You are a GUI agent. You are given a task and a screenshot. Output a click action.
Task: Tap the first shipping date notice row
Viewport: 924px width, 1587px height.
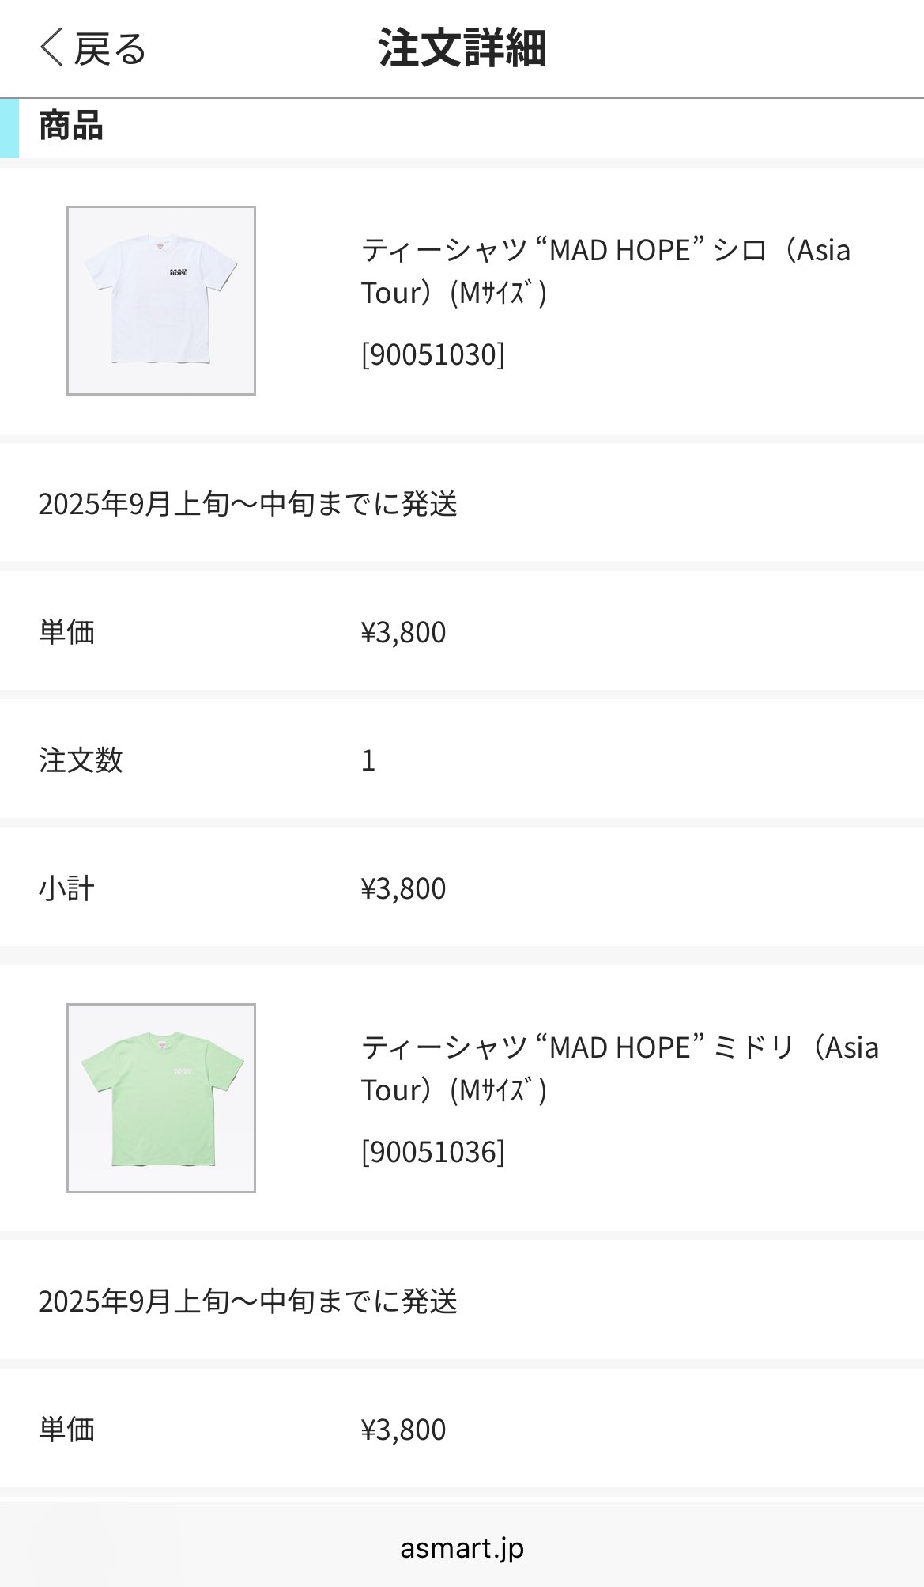462,503
